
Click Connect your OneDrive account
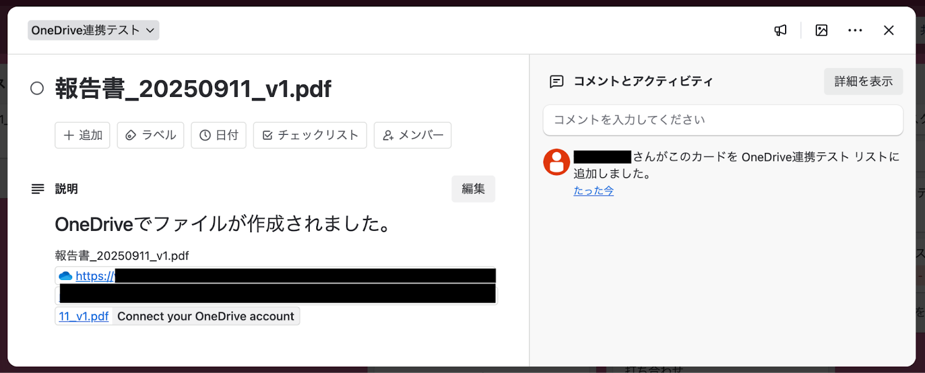pos(206,316)
